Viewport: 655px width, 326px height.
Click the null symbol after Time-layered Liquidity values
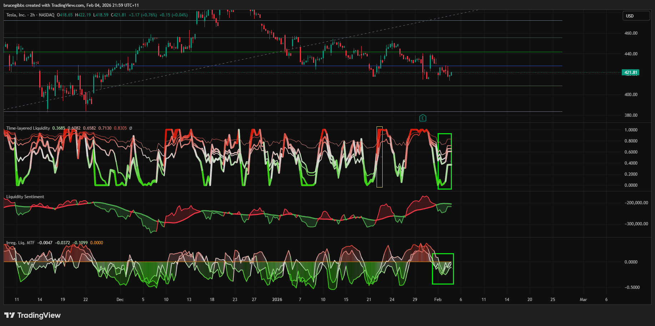[131, 128]
